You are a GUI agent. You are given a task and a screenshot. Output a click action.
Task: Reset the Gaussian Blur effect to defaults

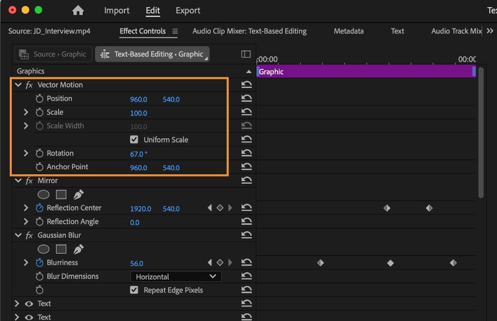pyautogui.click(x=247, y=235)
